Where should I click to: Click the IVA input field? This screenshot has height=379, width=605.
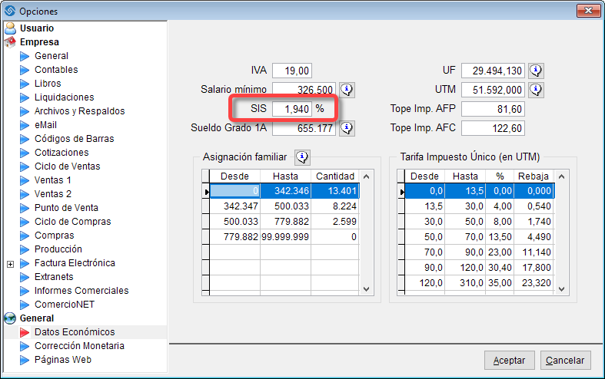pyautogui.click(x=292, y=71)
